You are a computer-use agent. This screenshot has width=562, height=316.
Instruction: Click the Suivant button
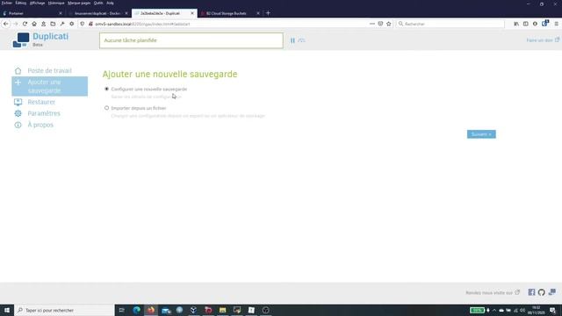(x=481, y=134)
